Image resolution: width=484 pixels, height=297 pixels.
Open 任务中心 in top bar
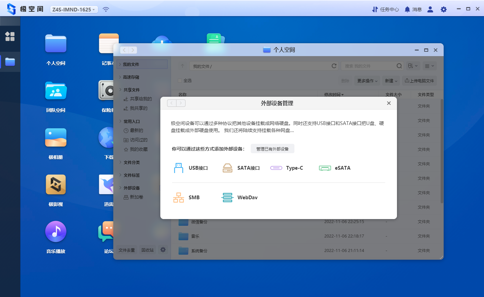coord(385,9)
